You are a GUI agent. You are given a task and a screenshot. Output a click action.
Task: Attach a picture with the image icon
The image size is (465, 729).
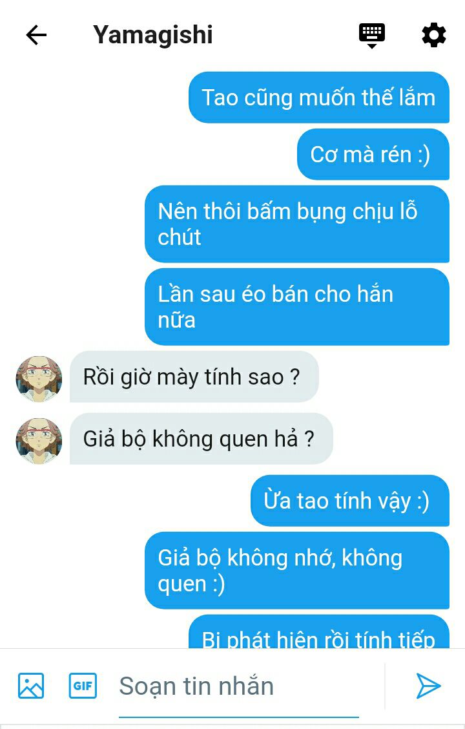pyautogui.click(x=31, y=685)
